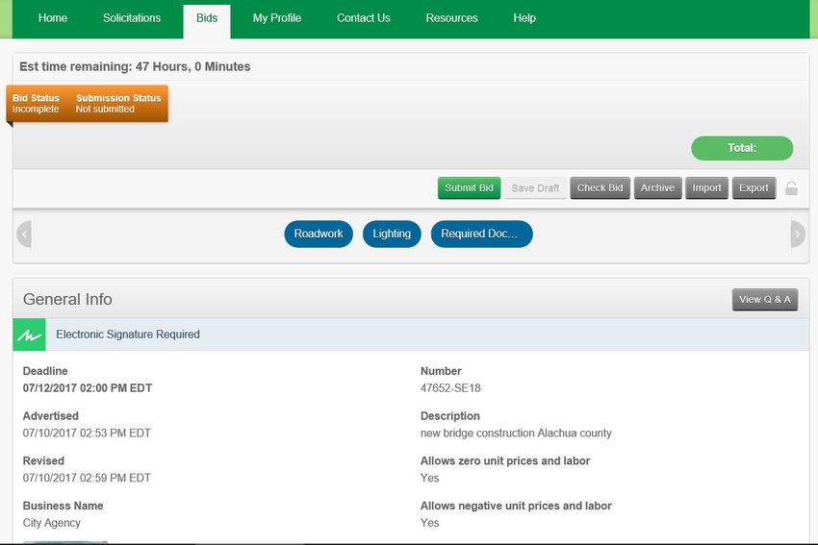818x545 pixels.
Task: Click Yes under Allows negative unit prices
Action: pos(429,523)
